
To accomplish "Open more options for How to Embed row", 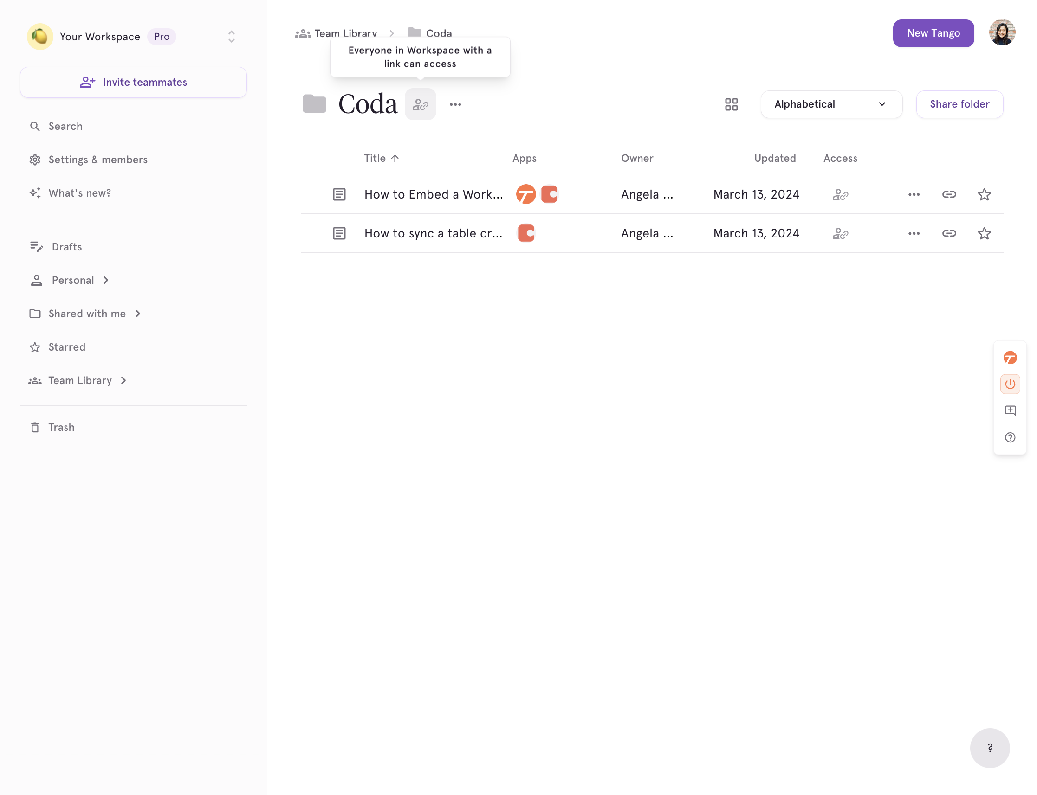I will click(x=914, y=194).
